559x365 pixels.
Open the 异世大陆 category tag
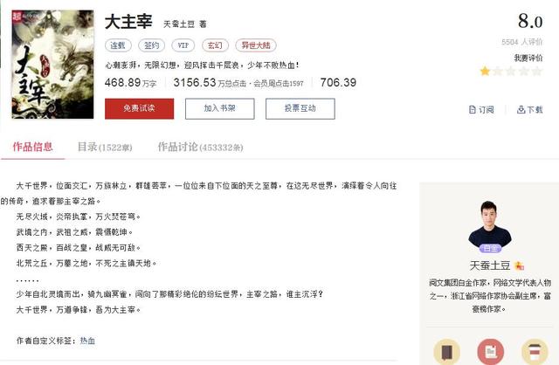[252, 44]
